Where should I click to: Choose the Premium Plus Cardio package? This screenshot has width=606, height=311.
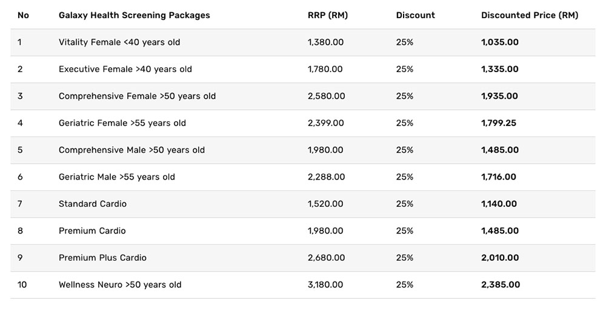102,258
